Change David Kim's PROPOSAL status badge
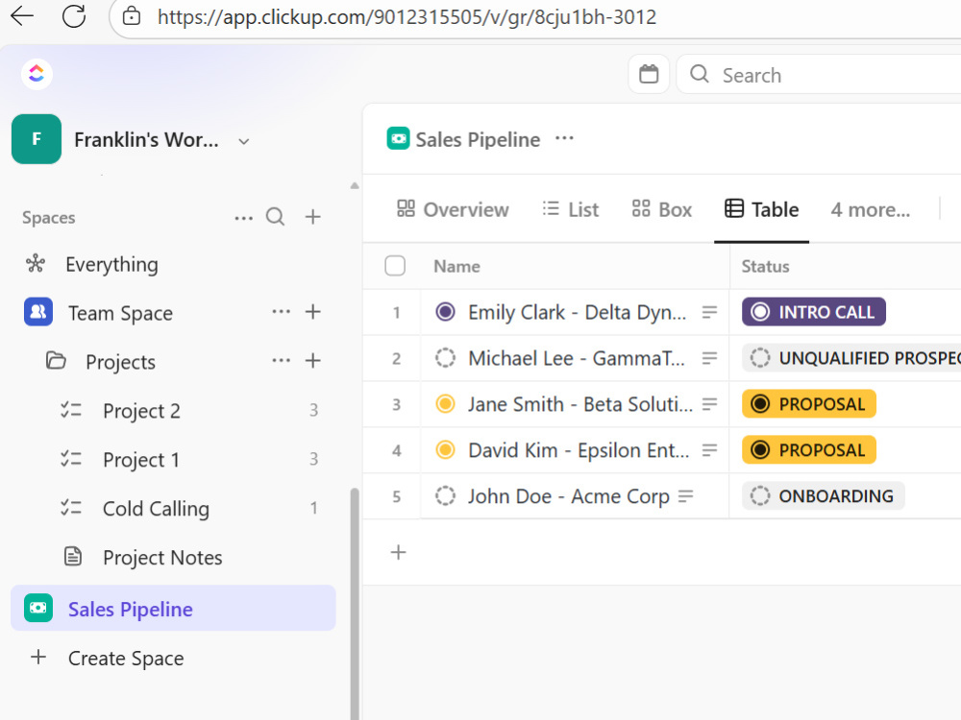This screenshot has height=720, width=961. (x=809, y=450)
